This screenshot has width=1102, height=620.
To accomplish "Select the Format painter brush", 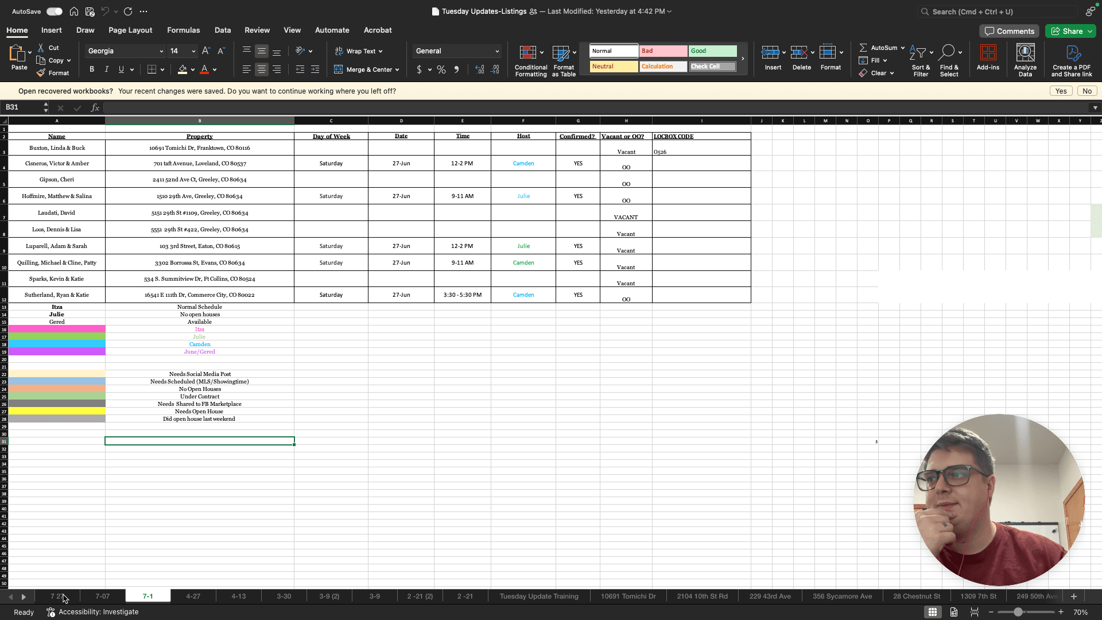I will [x=41, y=73].
